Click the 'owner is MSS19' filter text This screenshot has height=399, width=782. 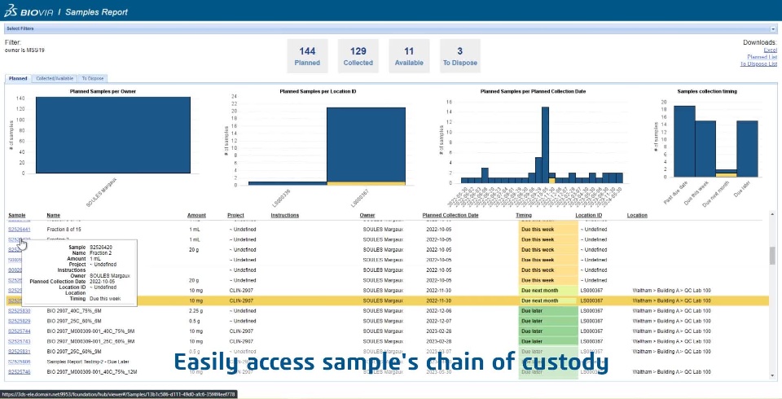tap(24, 50)
